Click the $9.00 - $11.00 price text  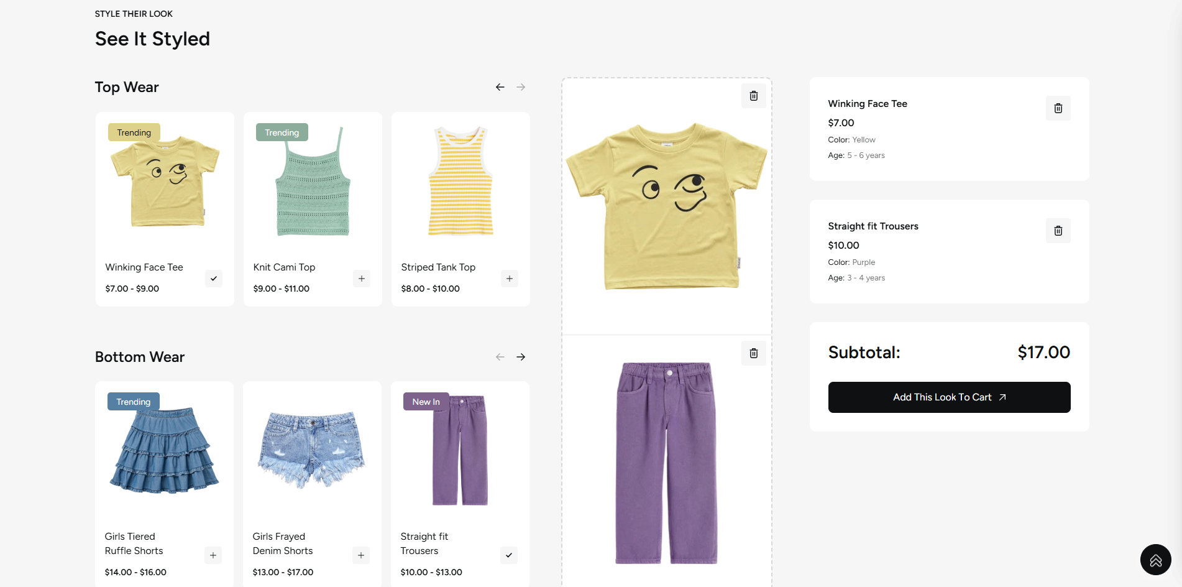[x=282, y=289]
